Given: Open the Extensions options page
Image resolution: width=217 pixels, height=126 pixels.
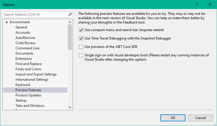Looking at the screenshot, I should click(x=24, y=59).
